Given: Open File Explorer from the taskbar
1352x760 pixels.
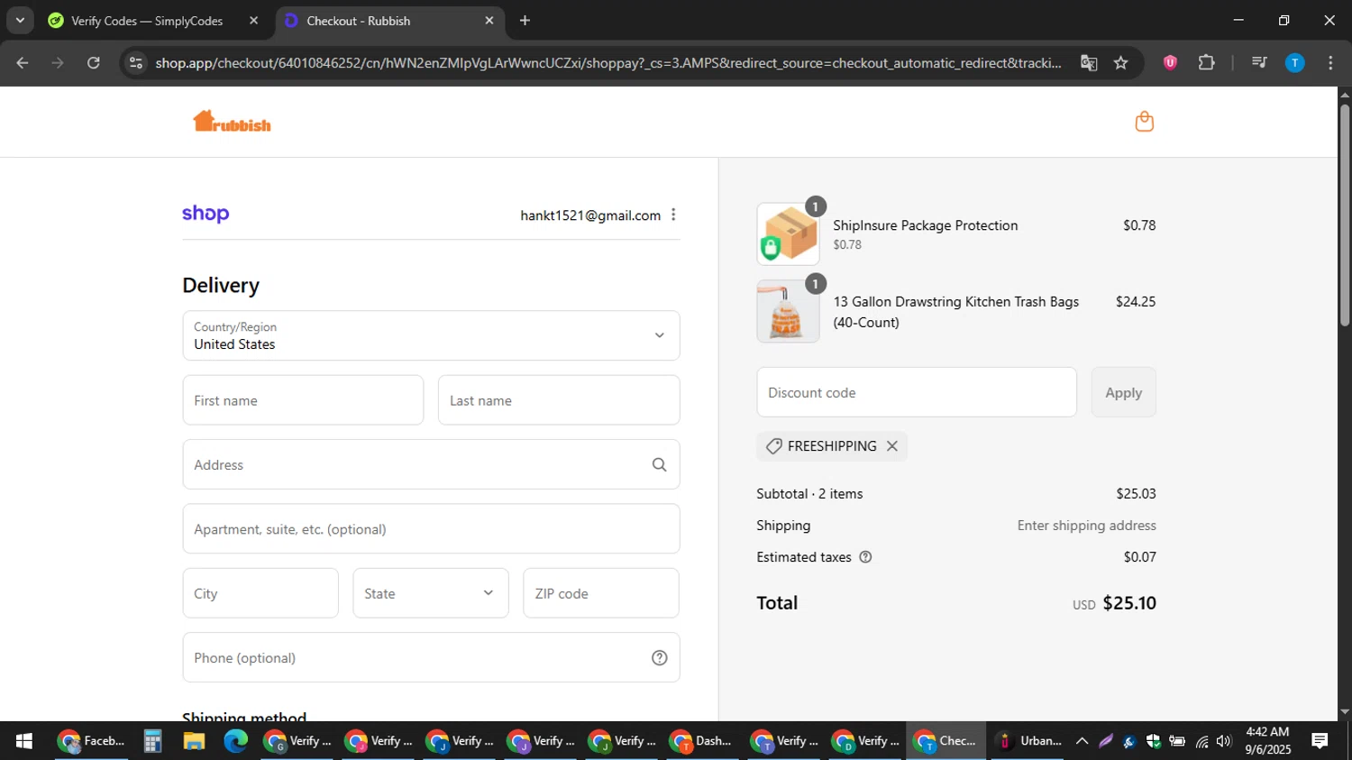Looking at the screenshot, I should 194,741.
